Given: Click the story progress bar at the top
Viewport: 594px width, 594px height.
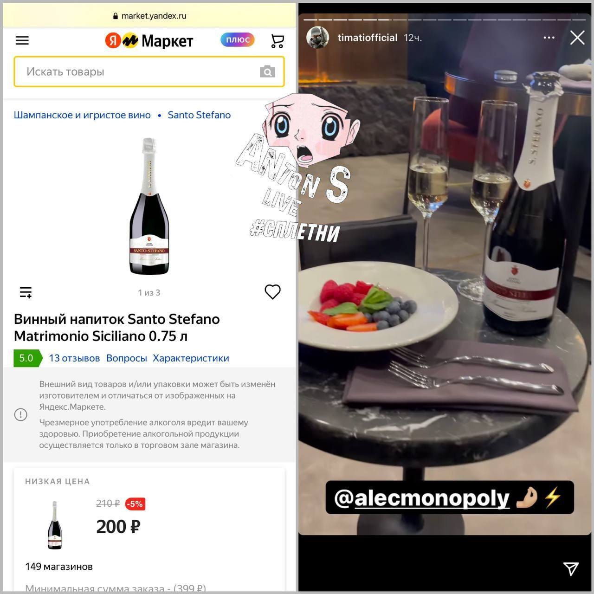Looking at the screenshot, I should click(x=445, y=19).
